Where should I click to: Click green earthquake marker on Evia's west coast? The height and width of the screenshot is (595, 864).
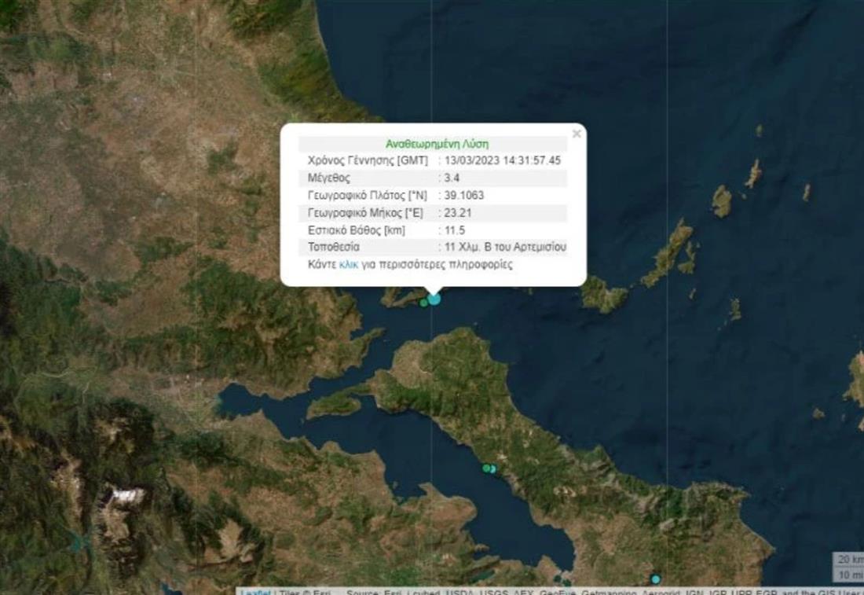tap(486, 468)
